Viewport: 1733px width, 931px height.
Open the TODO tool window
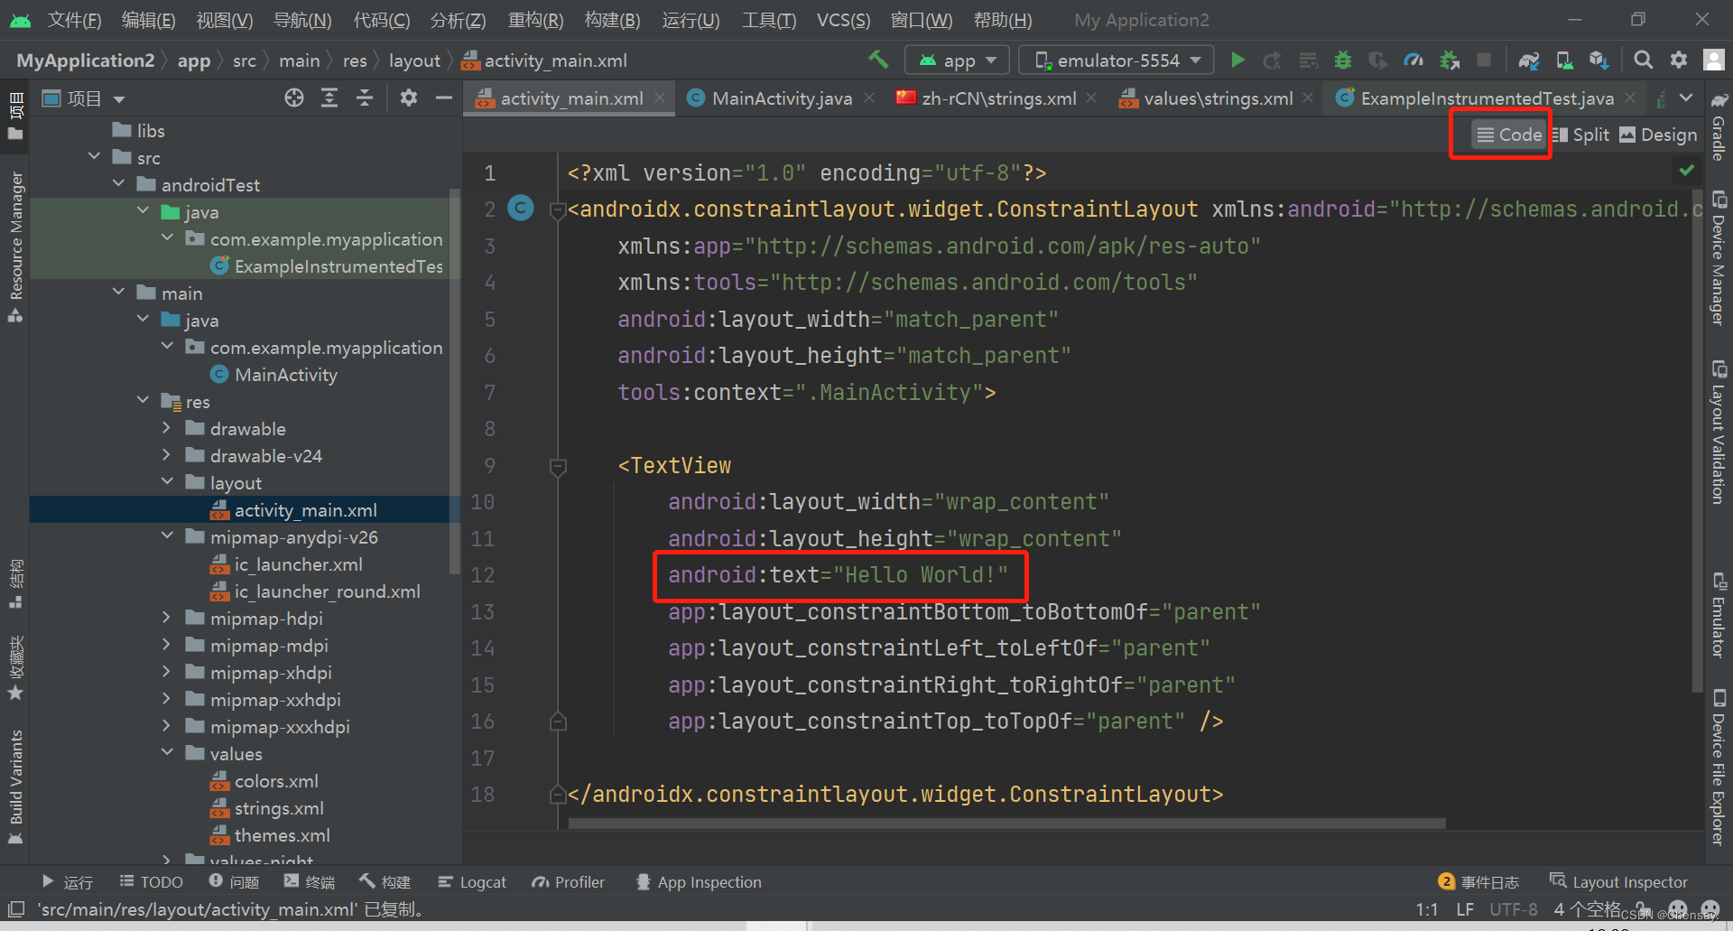click(x=151, y=882)
